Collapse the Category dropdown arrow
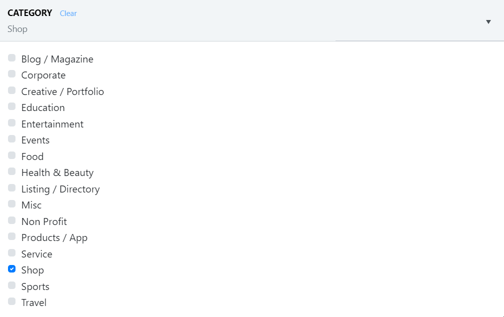Viewport: 504px width, 317px height. [488, 21]
